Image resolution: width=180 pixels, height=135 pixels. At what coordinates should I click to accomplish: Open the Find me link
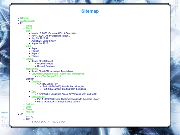click(x=30, y=112)
